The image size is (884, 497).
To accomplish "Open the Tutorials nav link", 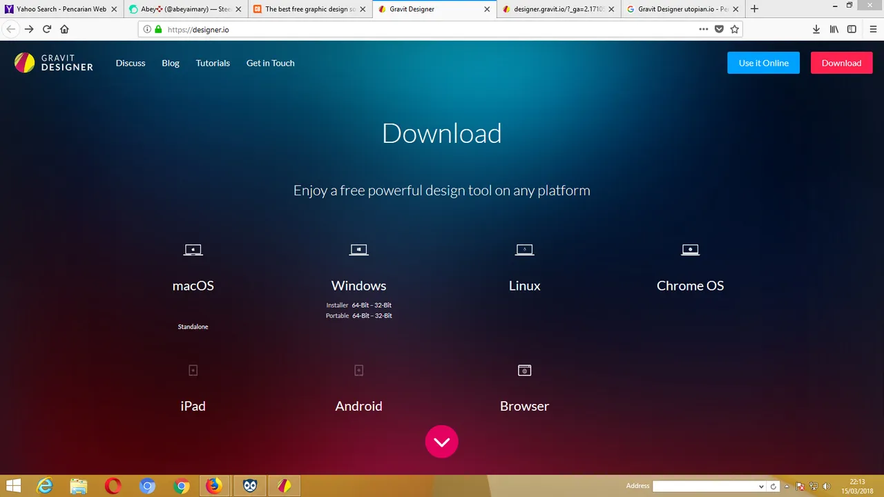I will (213, 63).
